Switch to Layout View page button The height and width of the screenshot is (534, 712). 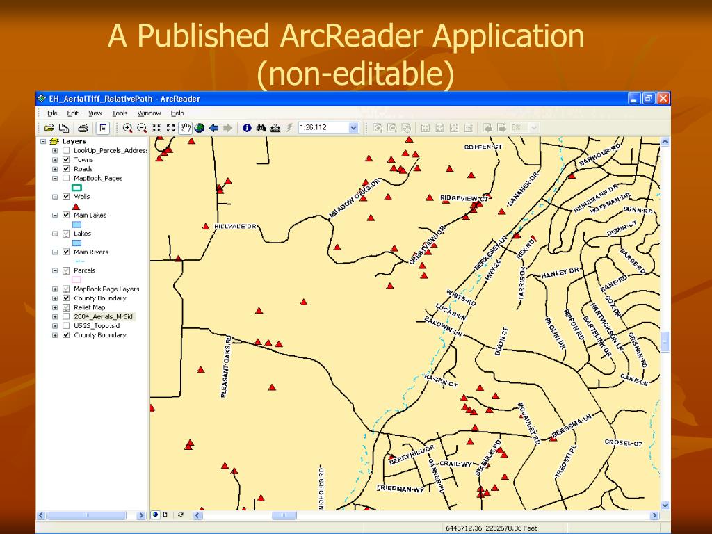tap(165, 515)
